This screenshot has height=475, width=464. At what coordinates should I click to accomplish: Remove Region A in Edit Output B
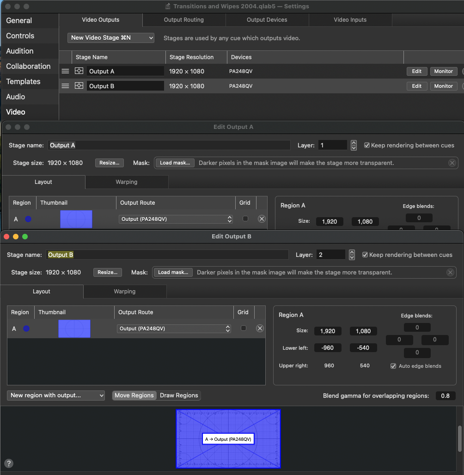tap(260, 329)
